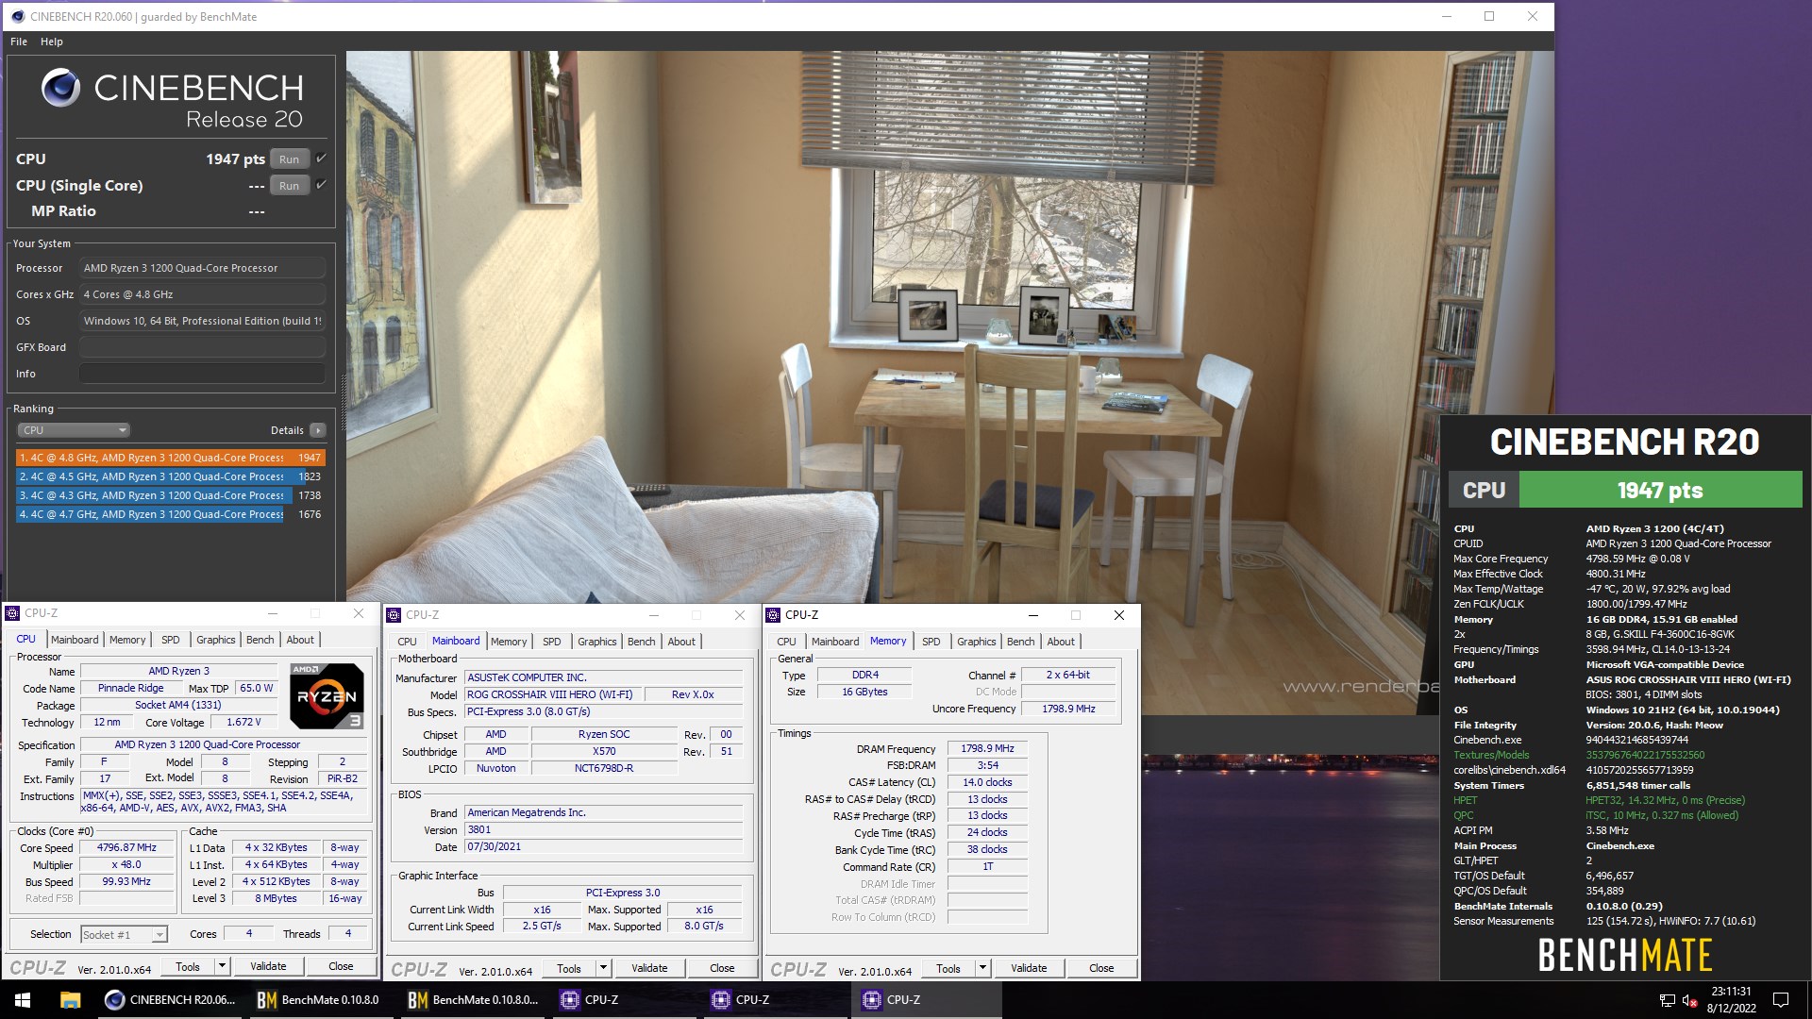Image resolution: width=1812 pixels, height=1019 pixels.
Task: Click the Ryzen 3 processor logo
Action: [x=327, y=696]
